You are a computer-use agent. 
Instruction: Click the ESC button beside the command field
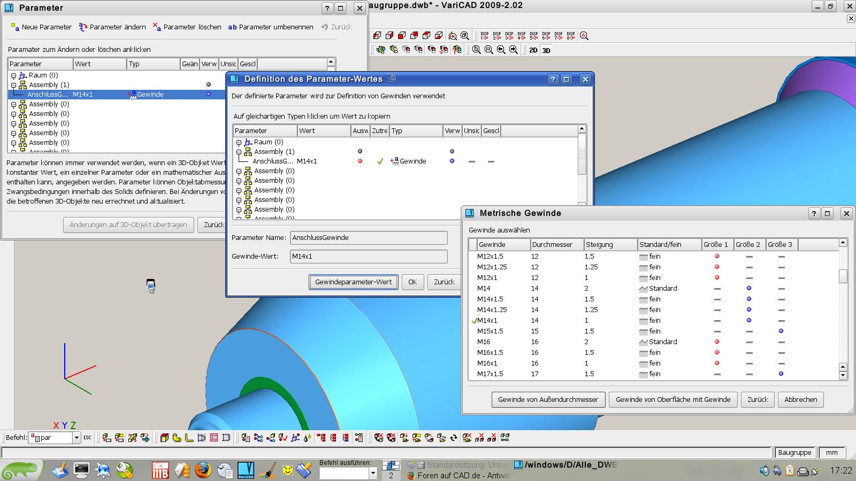tap(87, 438)
